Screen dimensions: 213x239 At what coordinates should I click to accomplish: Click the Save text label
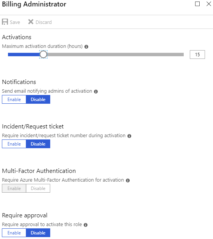15,22
